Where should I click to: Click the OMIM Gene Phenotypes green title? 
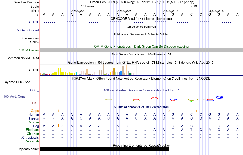pos(141,46)
